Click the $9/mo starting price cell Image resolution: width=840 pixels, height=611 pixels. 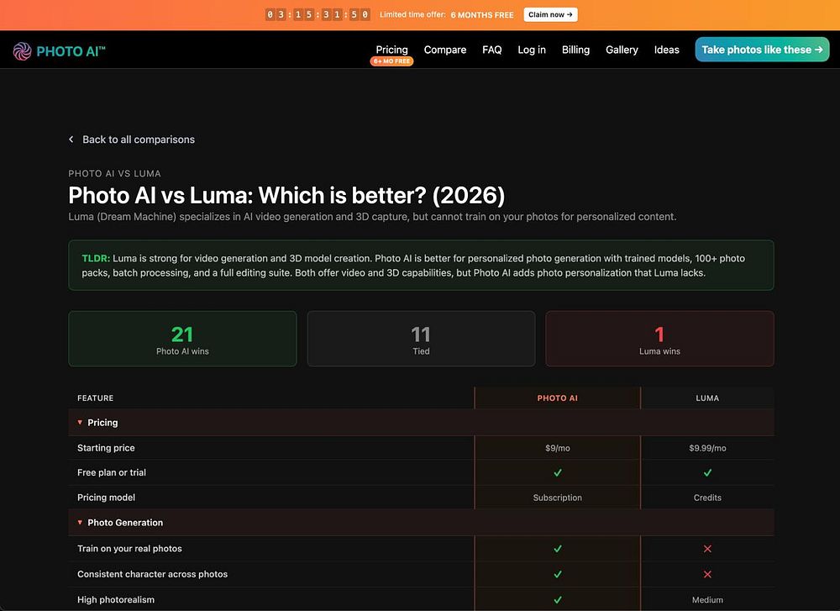558,448
